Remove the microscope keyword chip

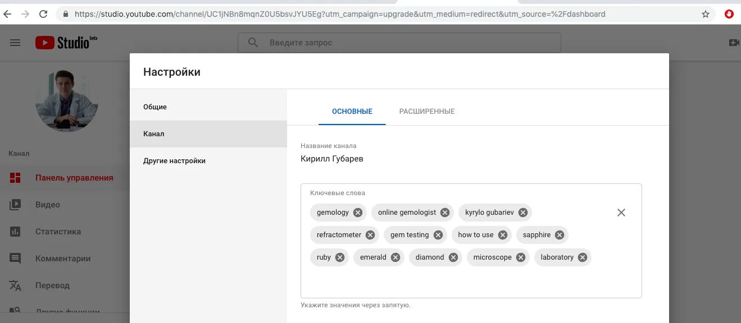click(x=521, y=257)
